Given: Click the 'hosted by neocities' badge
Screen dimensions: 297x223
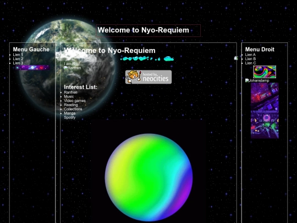Looking at the screenshot, I should click(148, 77).
